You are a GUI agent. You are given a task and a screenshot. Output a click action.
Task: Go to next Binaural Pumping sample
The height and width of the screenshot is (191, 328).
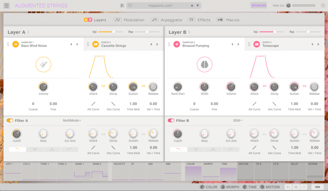[238, 44]
